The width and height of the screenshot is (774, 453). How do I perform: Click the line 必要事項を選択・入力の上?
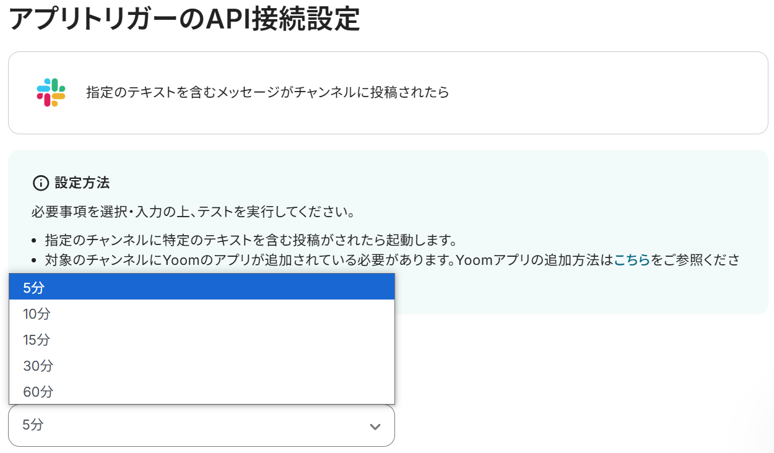193,212
